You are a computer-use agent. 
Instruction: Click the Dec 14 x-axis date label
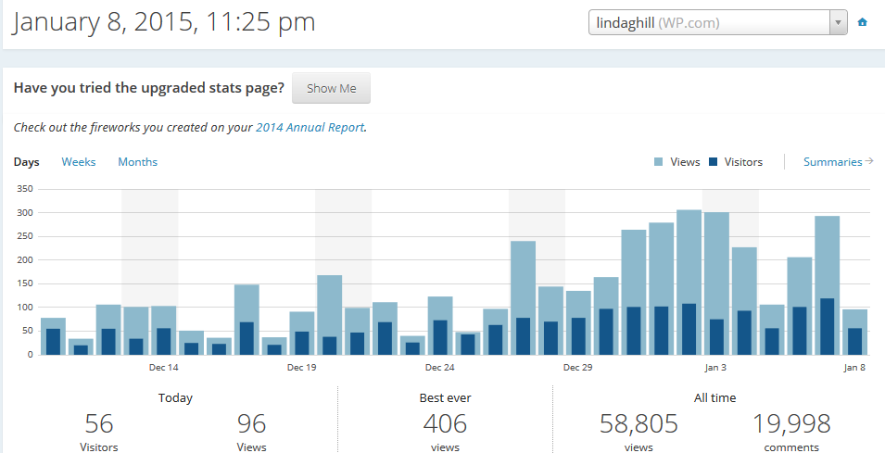pos(164,368)
